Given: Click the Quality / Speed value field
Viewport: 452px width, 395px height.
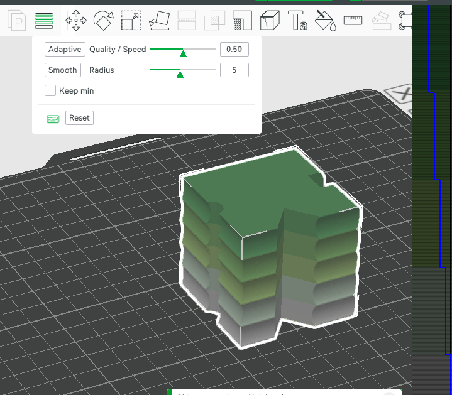Looking at the screenshot, I should (234, 49).
